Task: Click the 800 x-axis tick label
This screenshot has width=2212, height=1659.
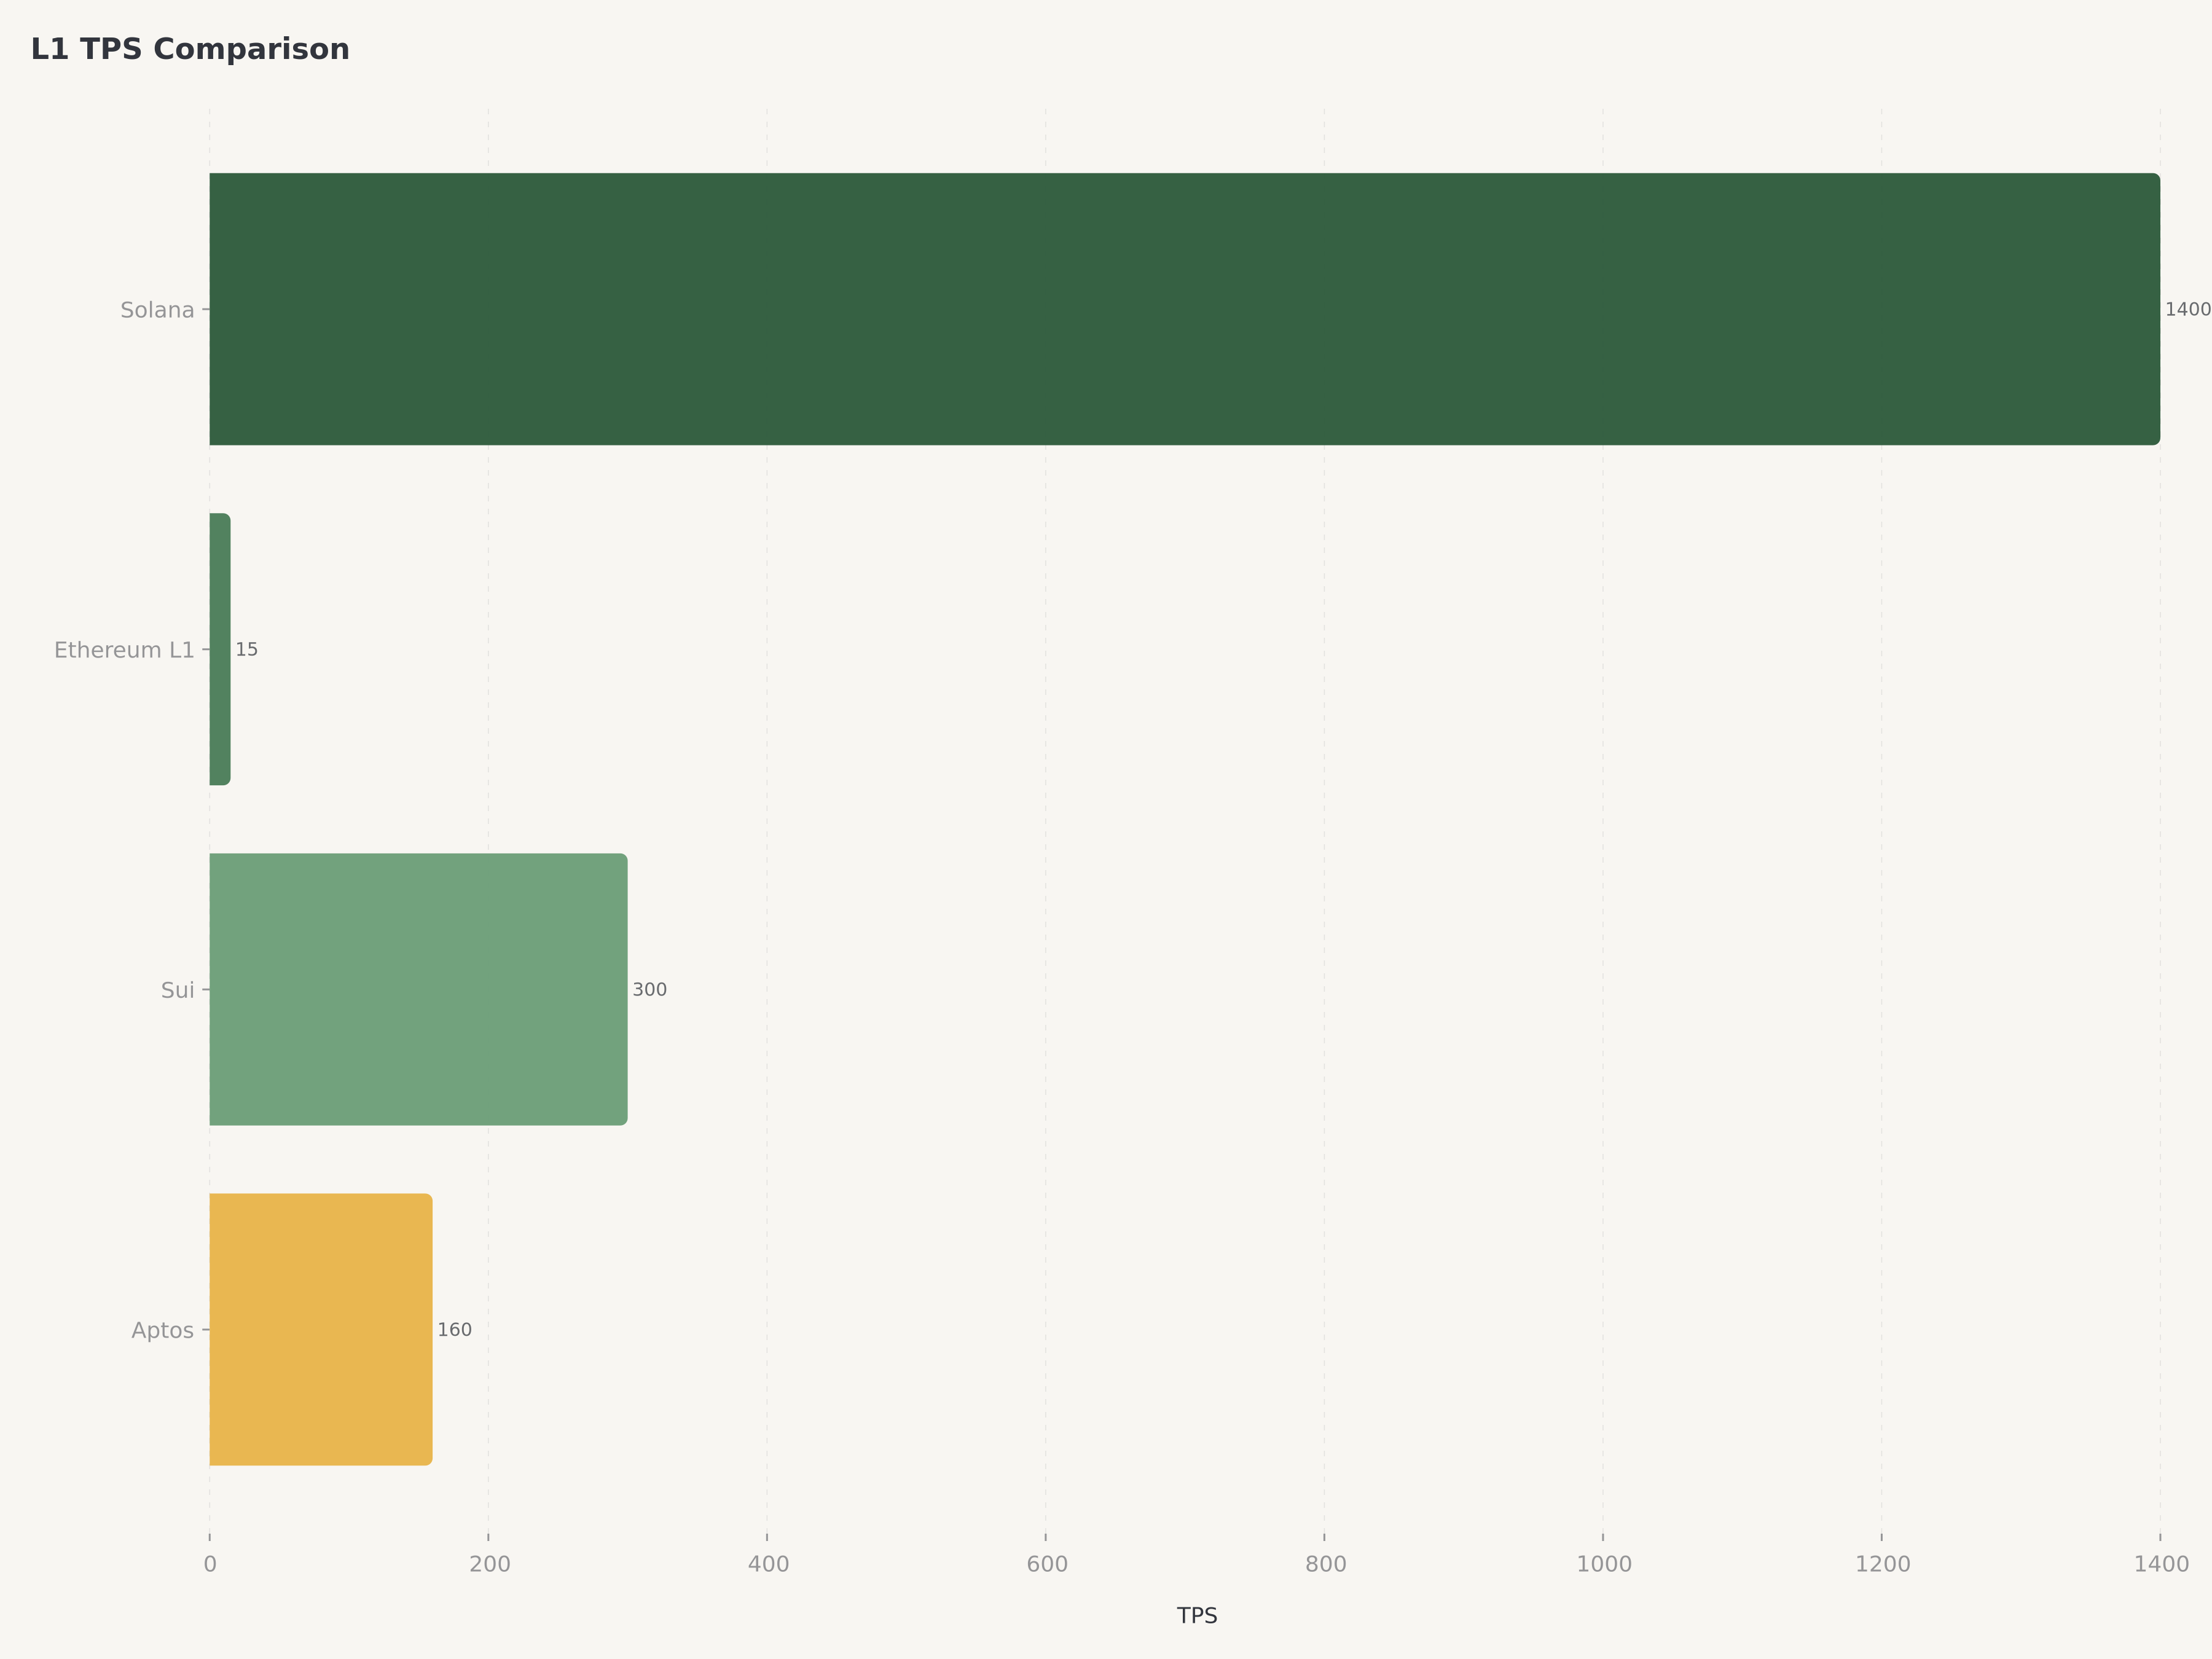Action: [1326, 1564]
